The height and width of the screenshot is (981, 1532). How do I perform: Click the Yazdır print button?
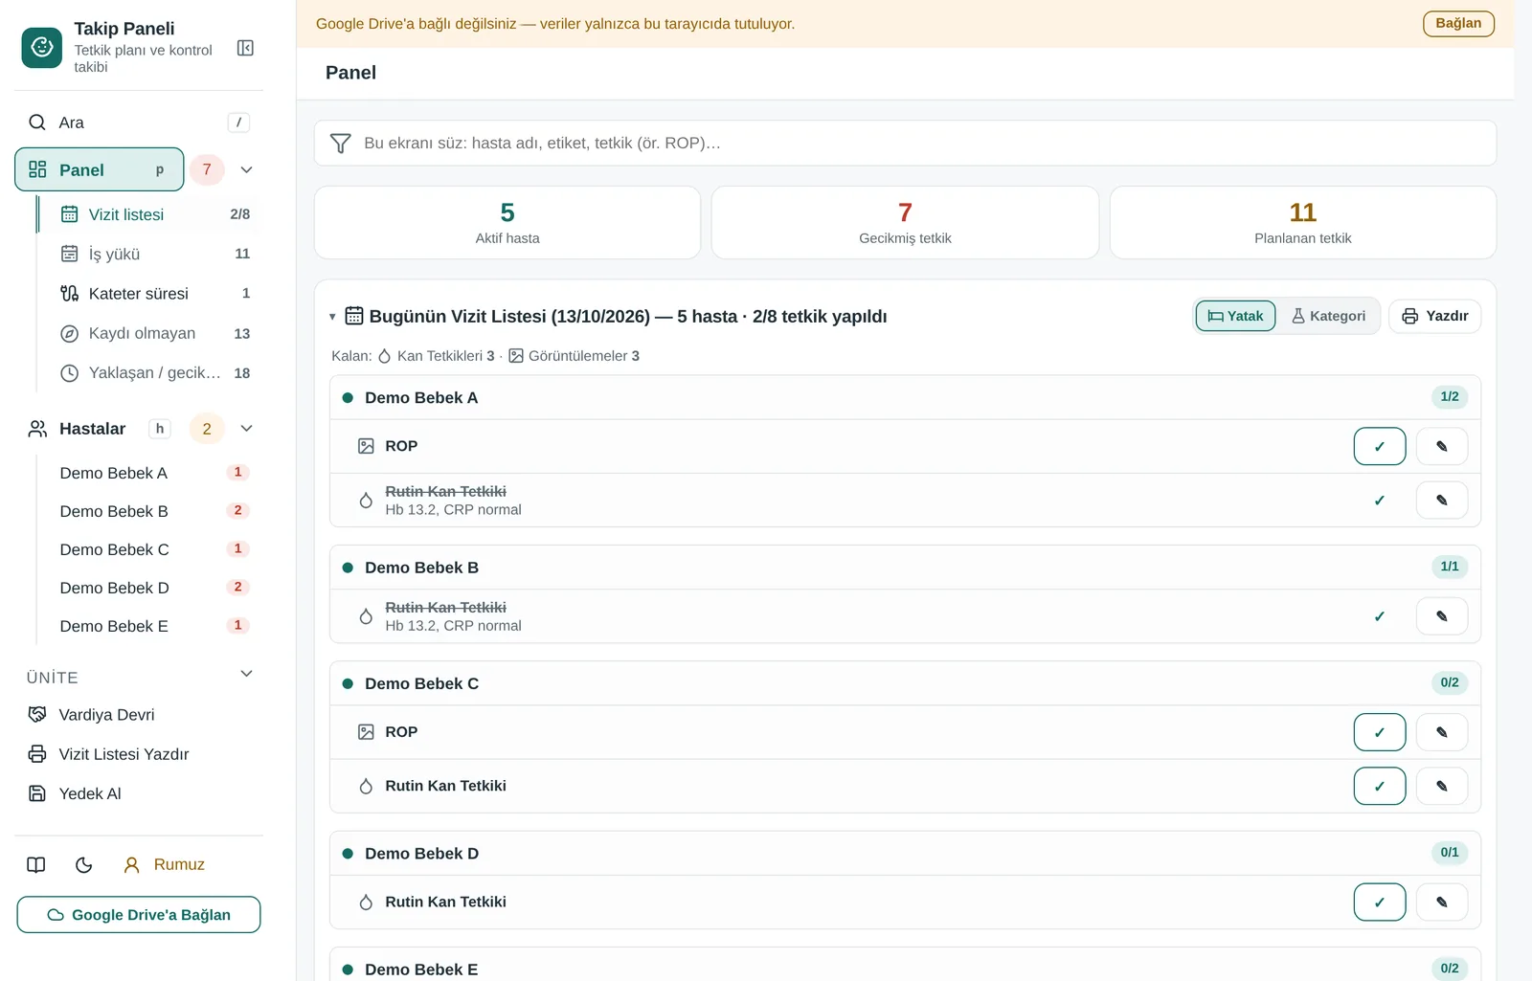tap(1434, 316)
